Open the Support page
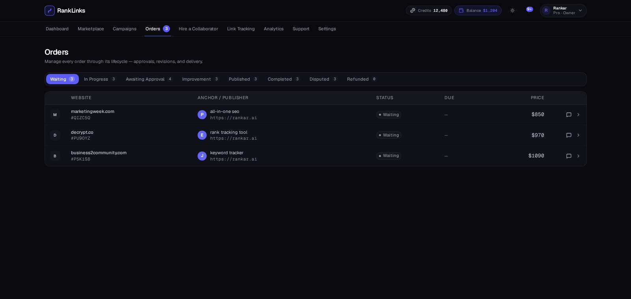The height and width of the screenshot is (299, 631). point(301,29)
